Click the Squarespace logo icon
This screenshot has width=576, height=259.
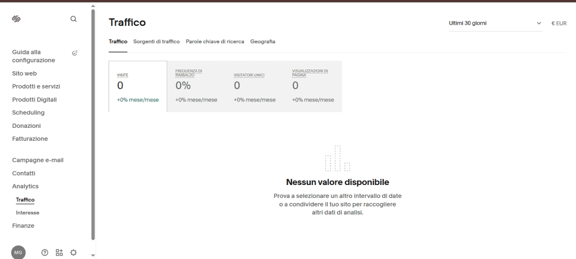click(16, 18)
